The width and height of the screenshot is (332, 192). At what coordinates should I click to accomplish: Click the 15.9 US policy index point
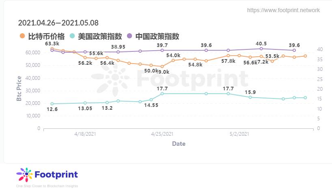click(x=250, y=97)
